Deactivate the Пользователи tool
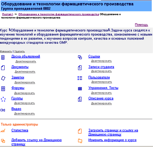The height and width of the screenshot is (147, 153). (x=102, y=82)
